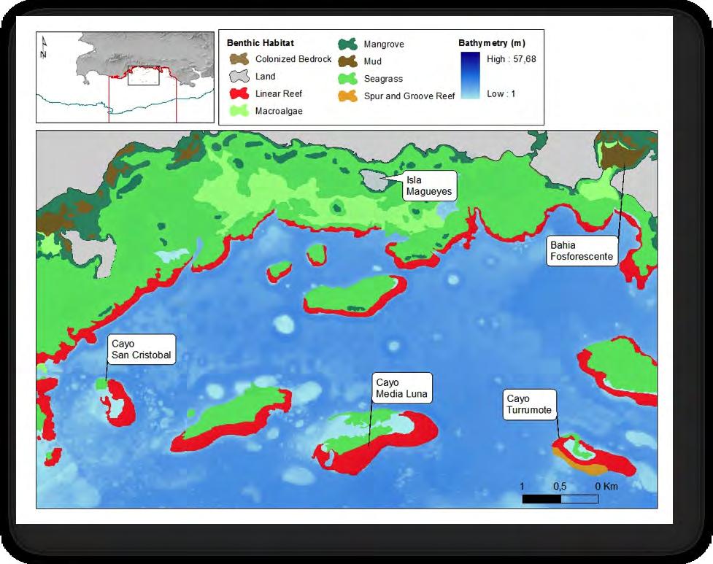
Task: Click the Seagrass legend swatch
Action: coord(348,79)
